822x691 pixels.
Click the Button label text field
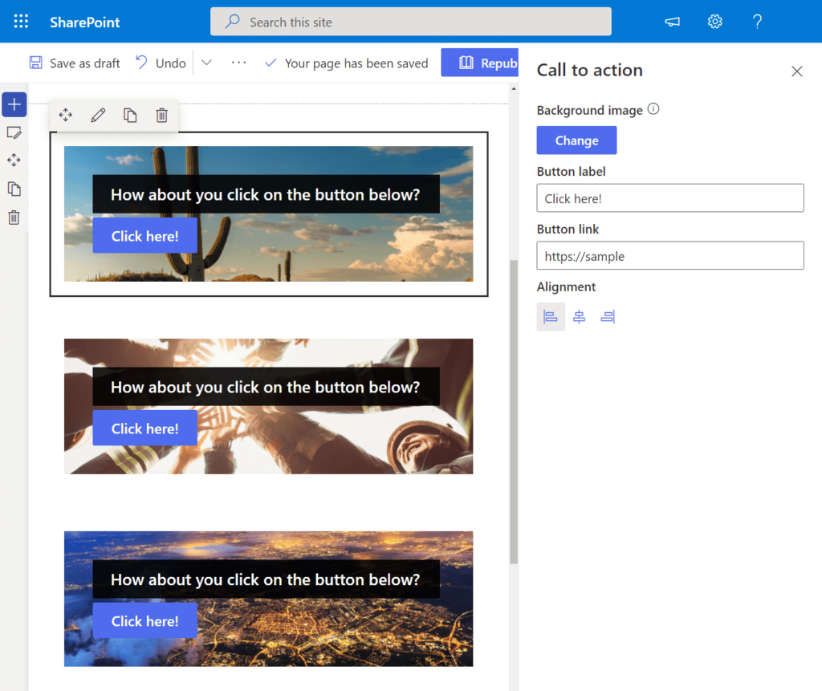click(x=670, y=198)
